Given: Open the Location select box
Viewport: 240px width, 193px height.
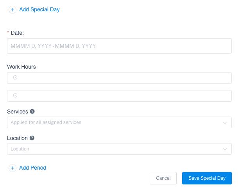Looking at the screenshot, I should click(119, 149).
